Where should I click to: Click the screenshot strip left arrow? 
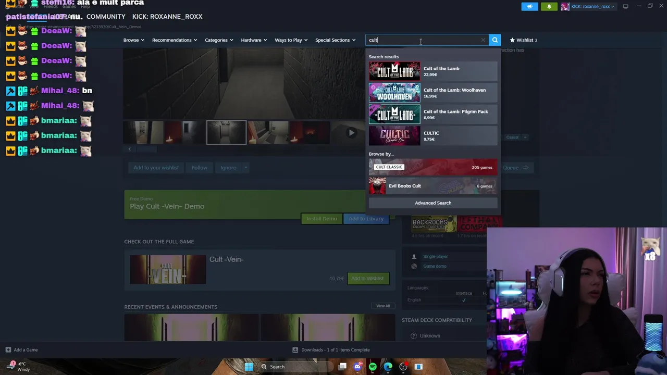pyautogui.click(x=130, y=149)
